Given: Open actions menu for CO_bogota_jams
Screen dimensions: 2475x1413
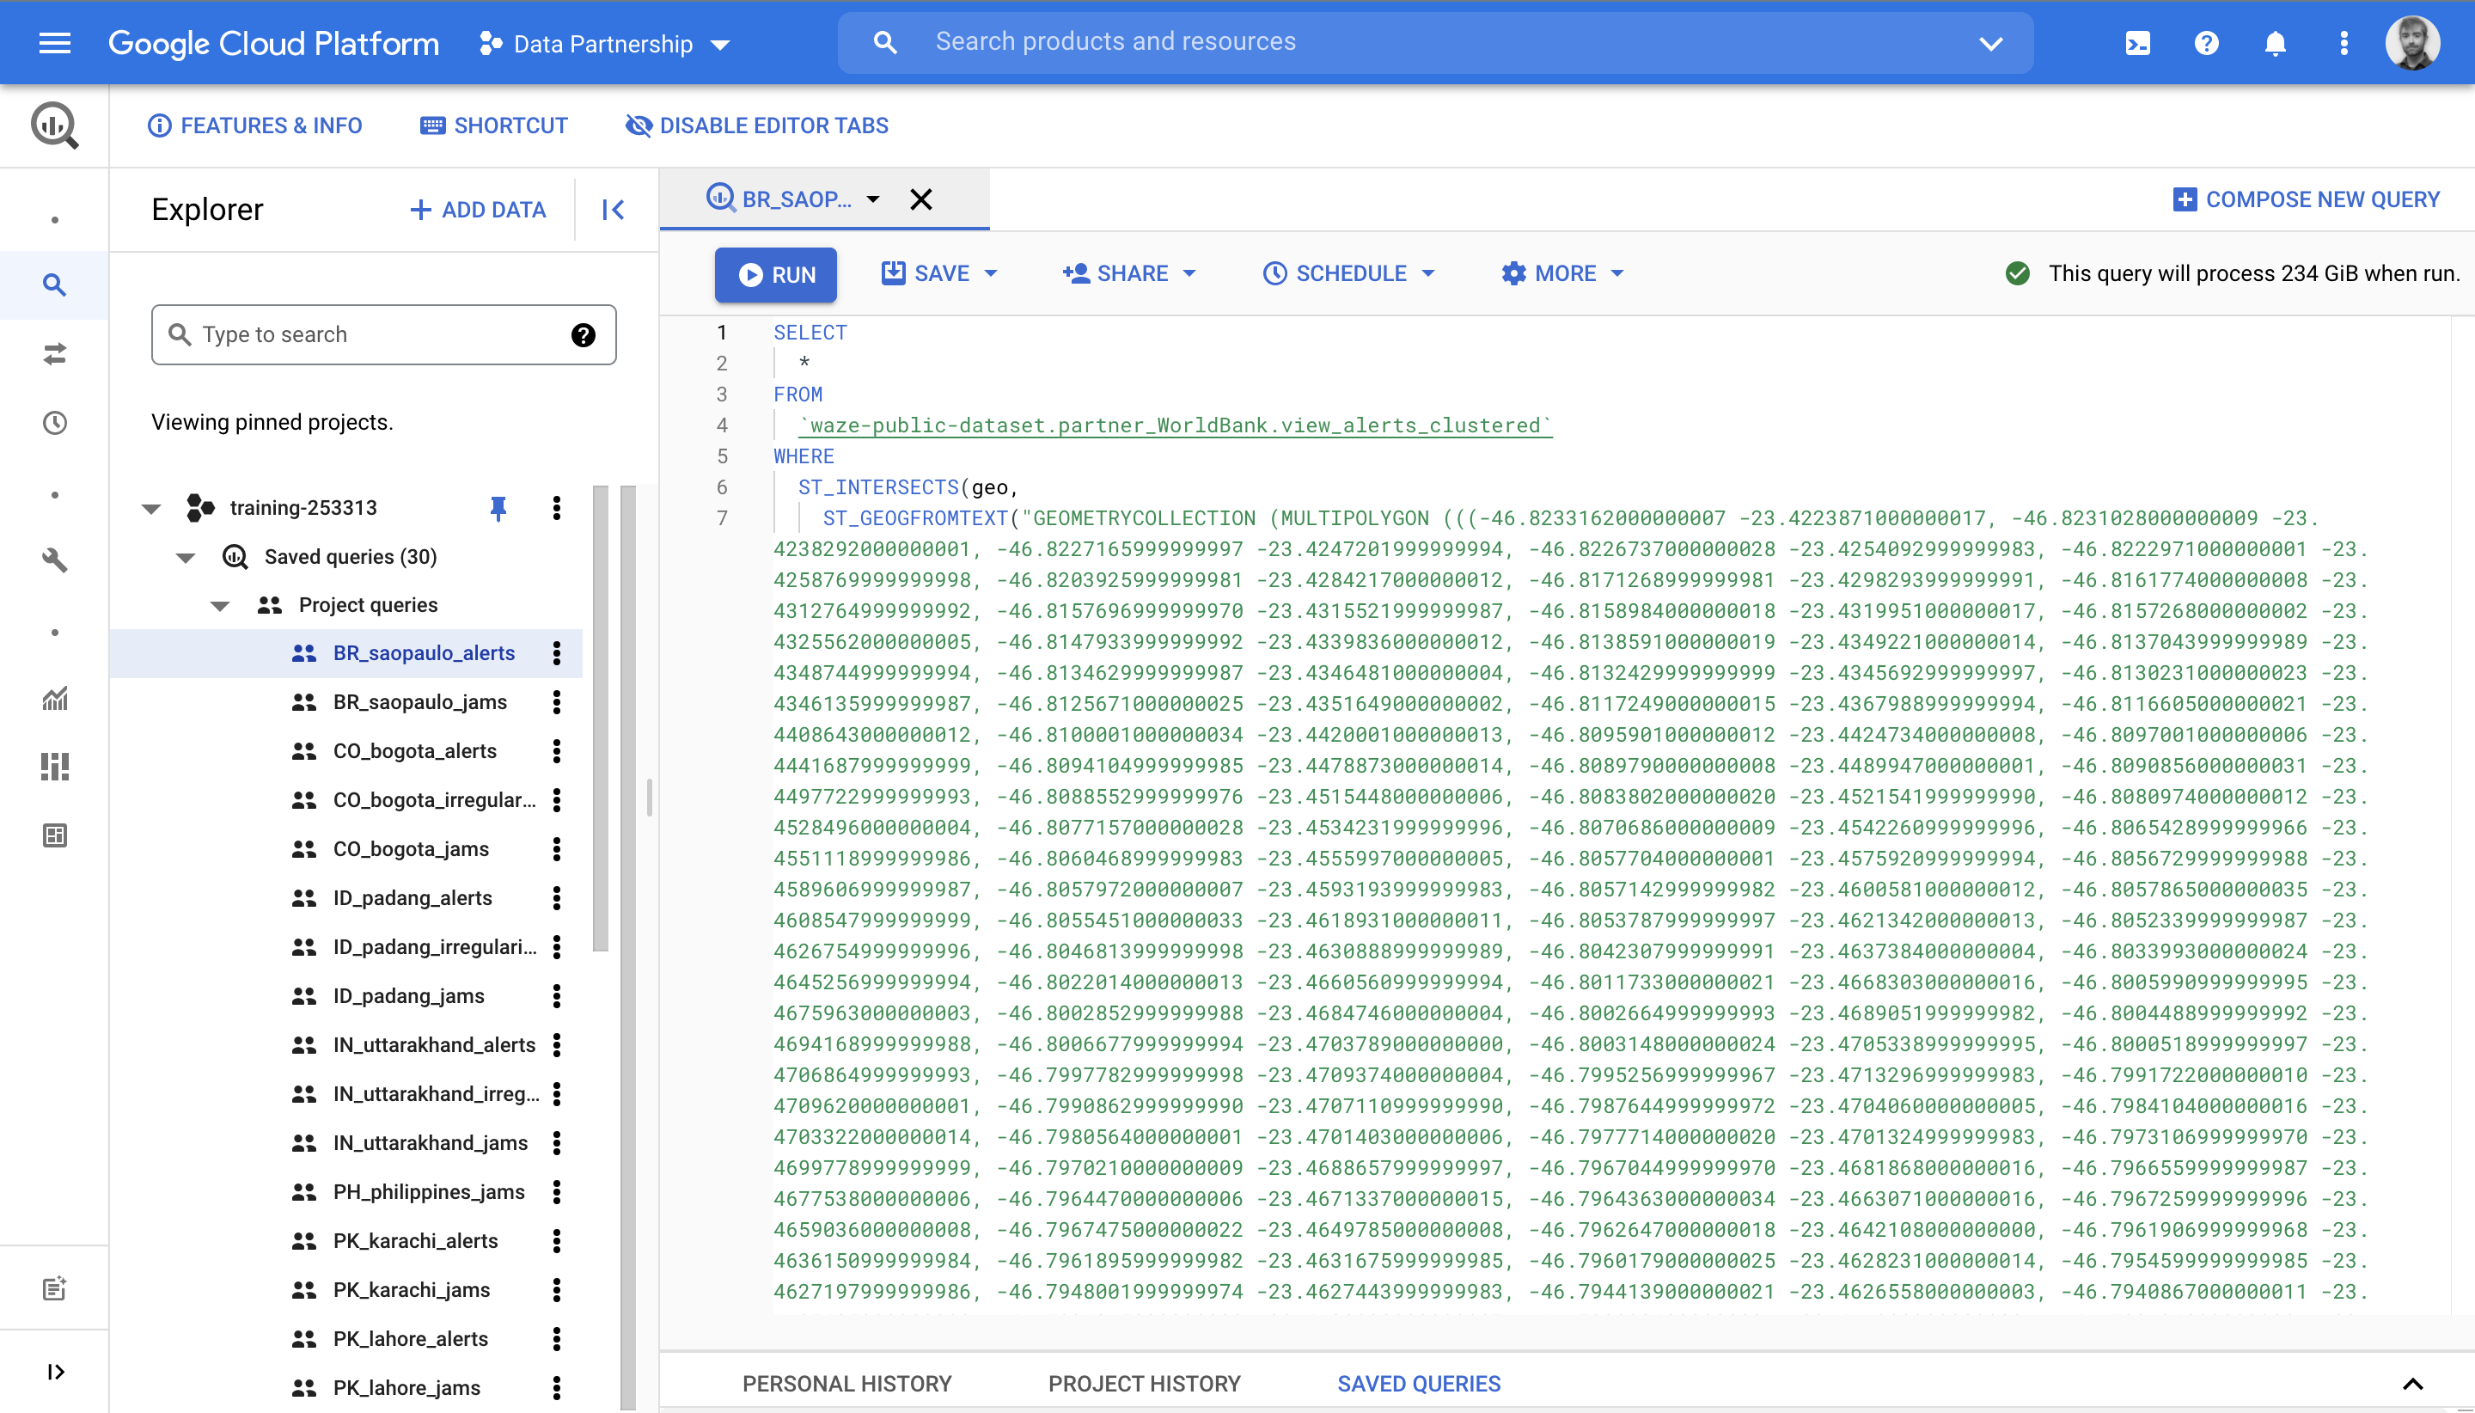Looking at the screenshot, I should click(557, 849).
